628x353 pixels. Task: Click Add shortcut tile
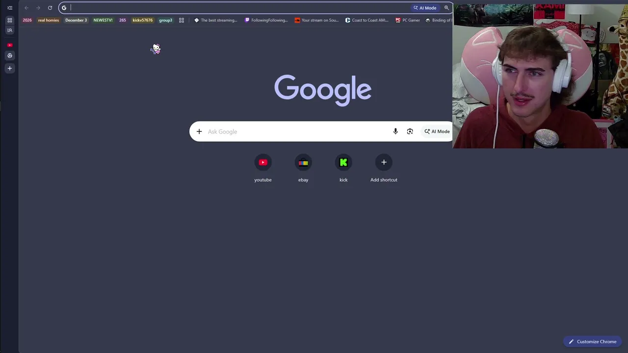pos(384,169)
